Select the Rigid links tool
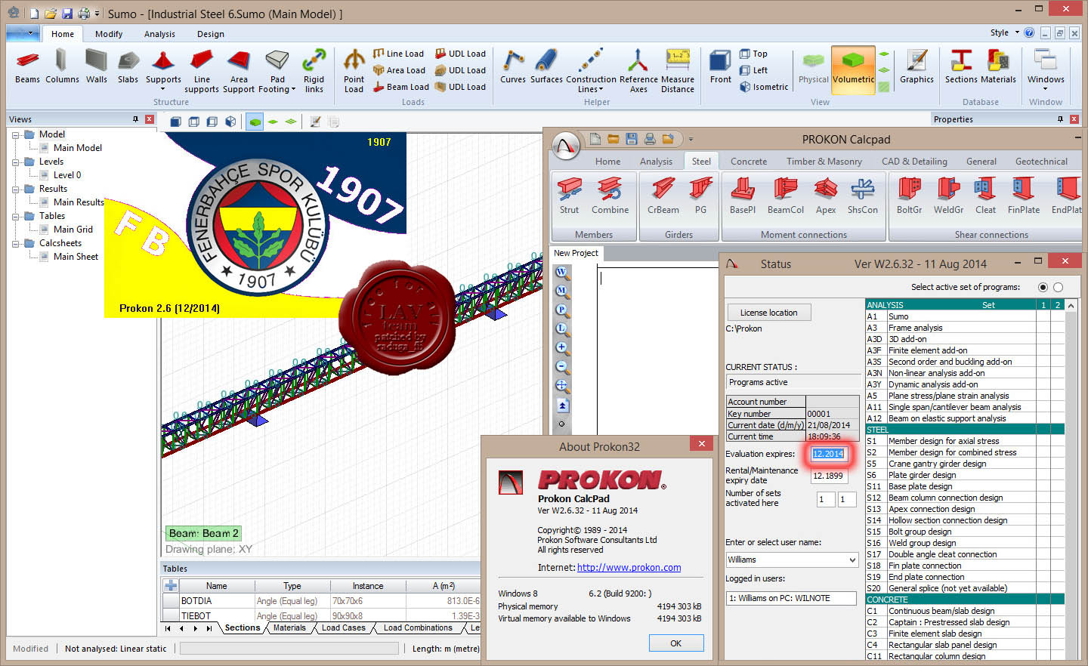The width and height of the screenshot is (1088, 666). pyautogui.click(x=314, y=72)
